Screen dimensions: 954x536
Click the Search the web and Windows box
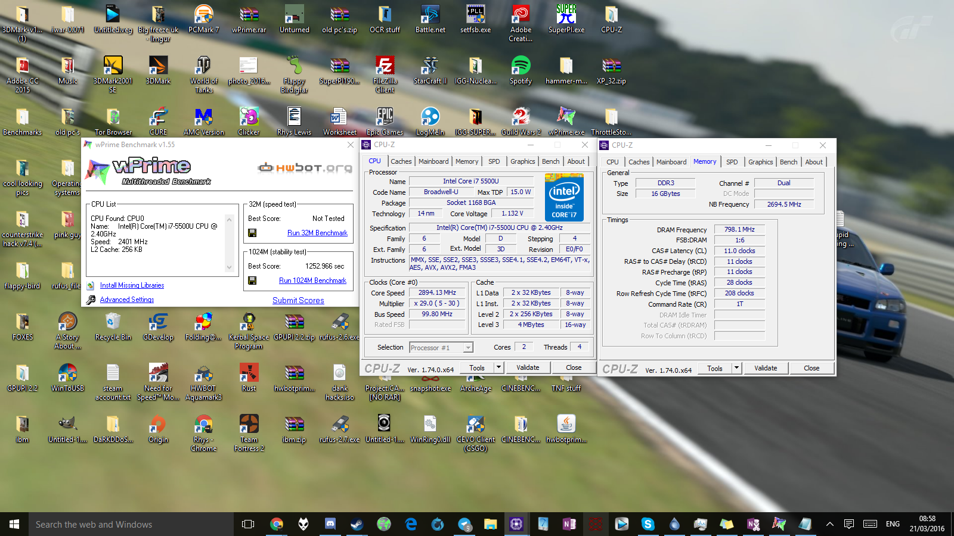[131, 524]
